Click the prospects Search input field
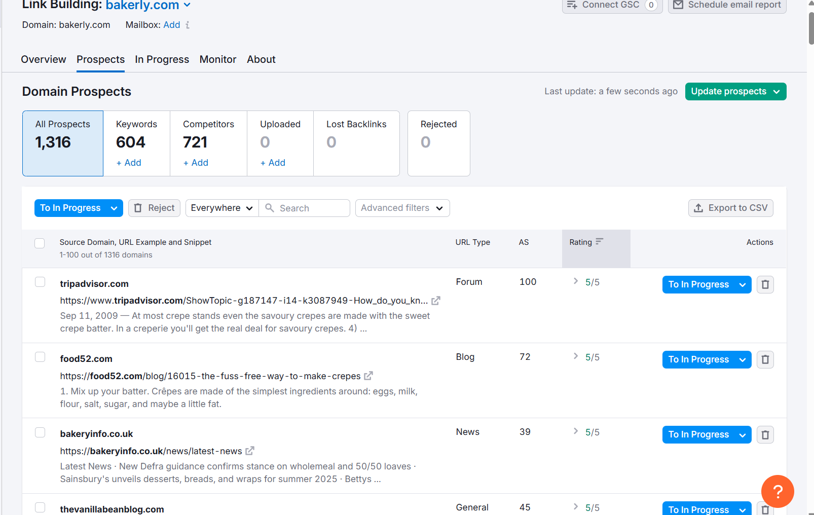 [x=311, y=208]
